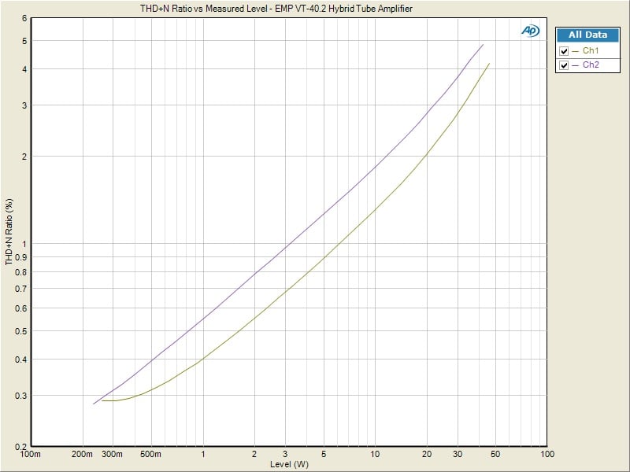Click the "Level (W)" x-axis label
This screenshot has height=472, width=630.
point(289,464)
